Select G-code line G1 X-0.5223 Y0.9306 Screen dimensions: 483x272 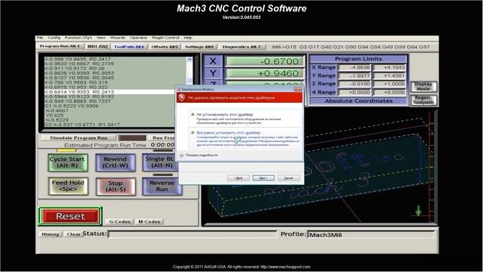click(72, 106)
